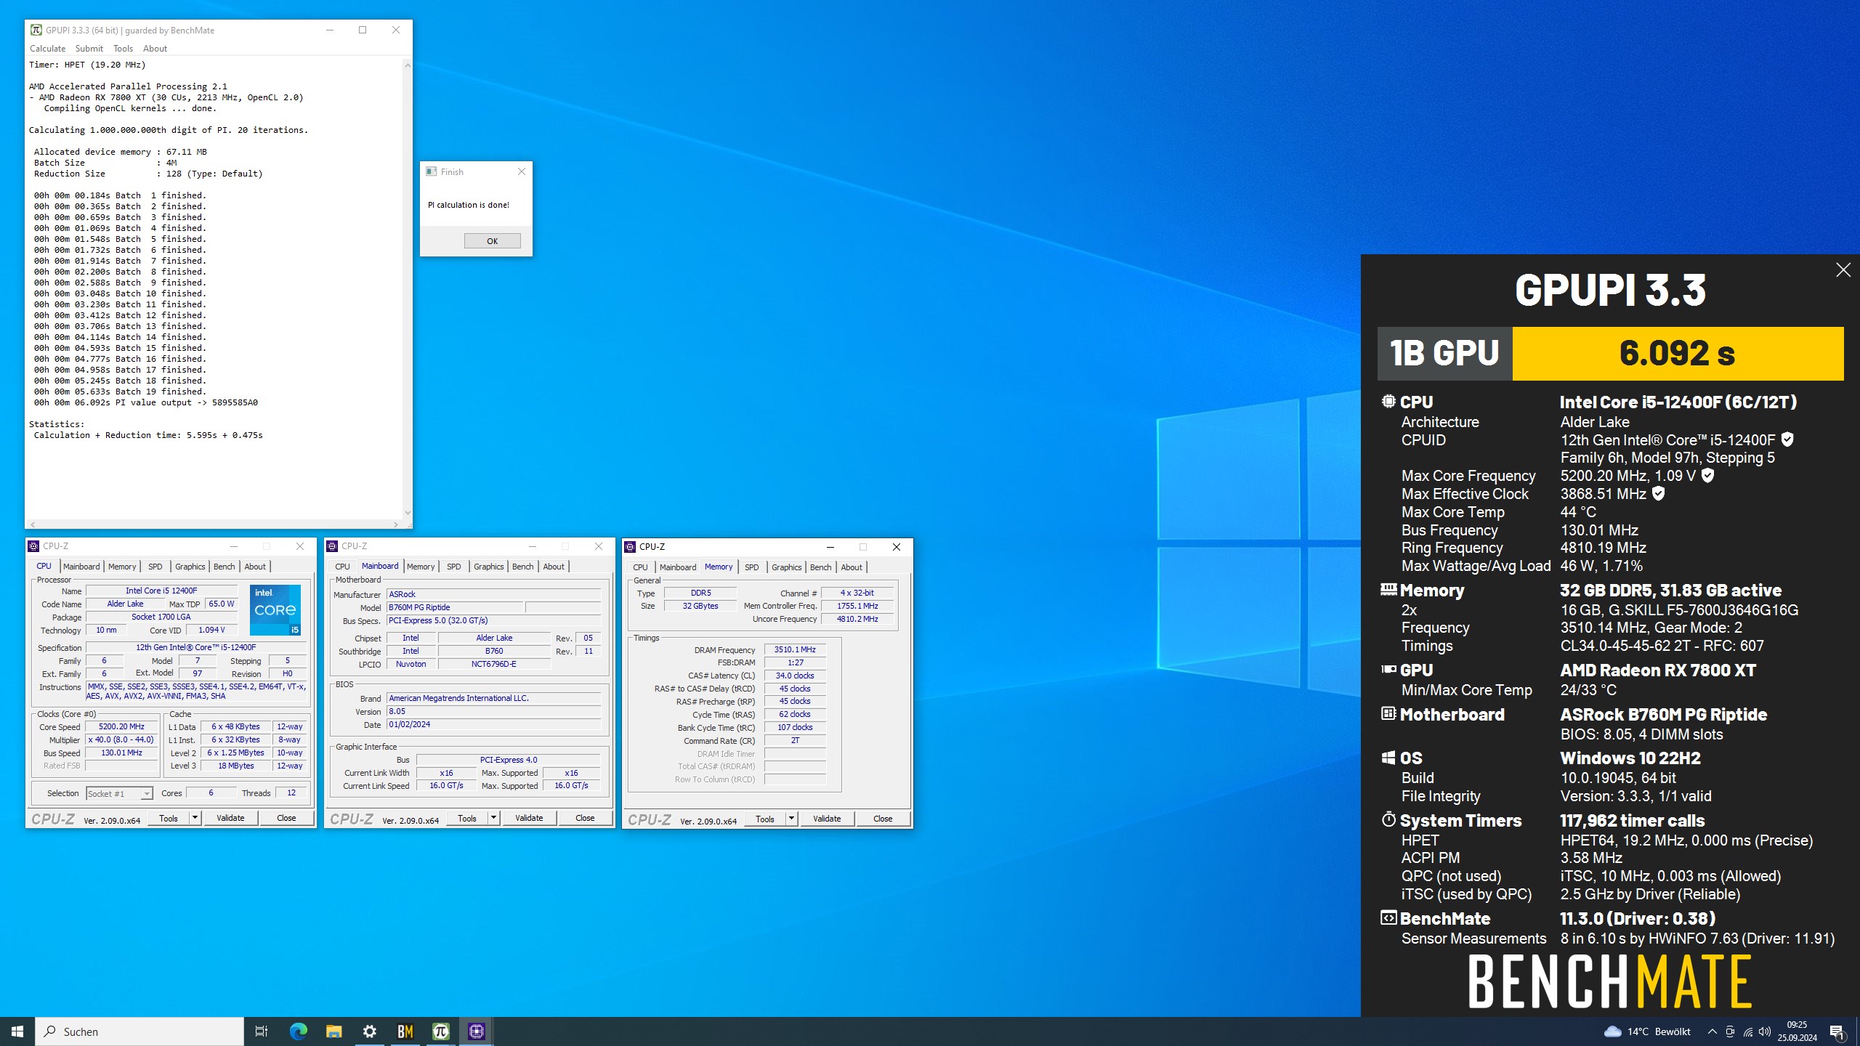Open Windows Start menu

point(17,1031)
